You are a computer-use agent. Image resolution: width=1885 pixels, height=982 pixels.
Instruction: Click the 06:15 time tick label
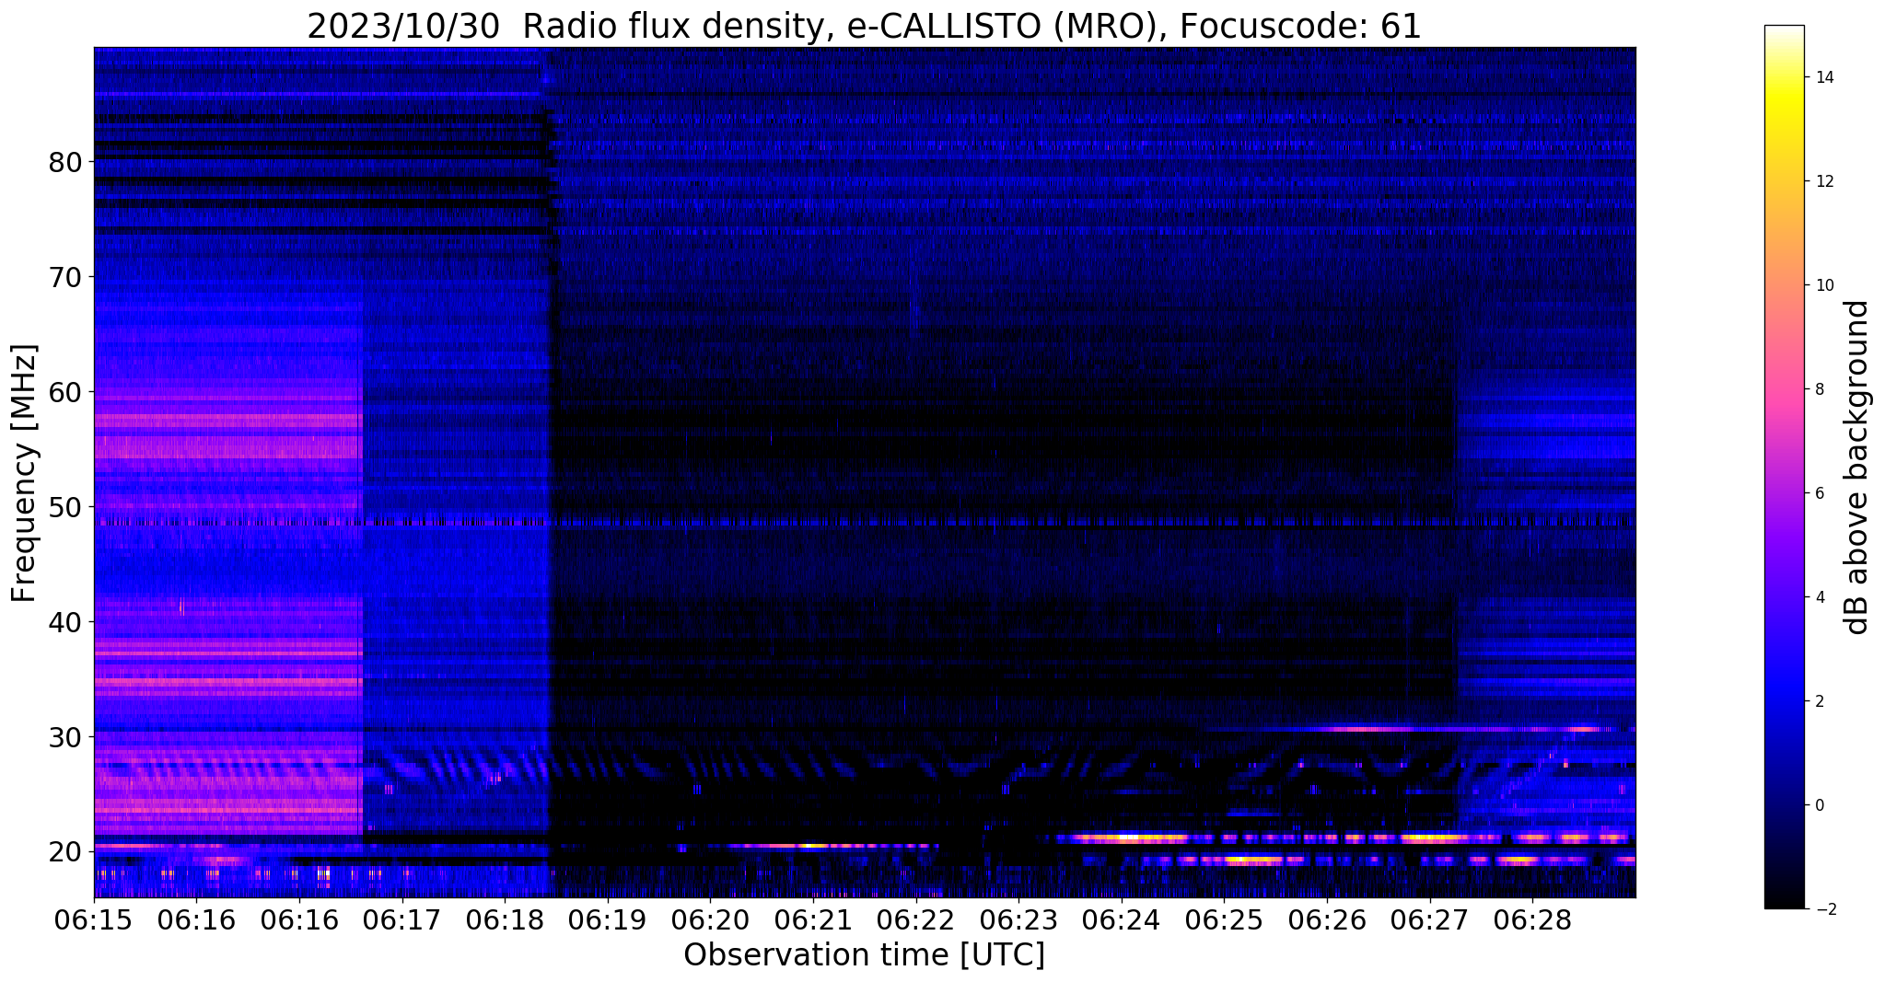click(x=94, y=919)
